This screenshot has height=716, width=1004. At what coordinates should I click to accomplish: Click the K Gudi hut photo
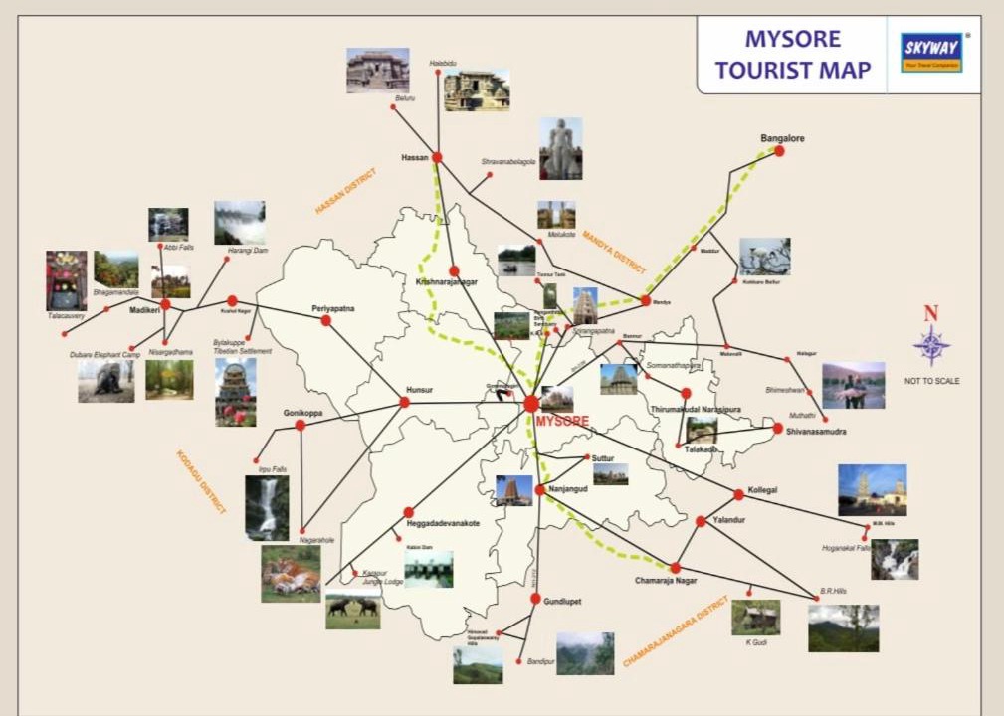pos(756,618)
